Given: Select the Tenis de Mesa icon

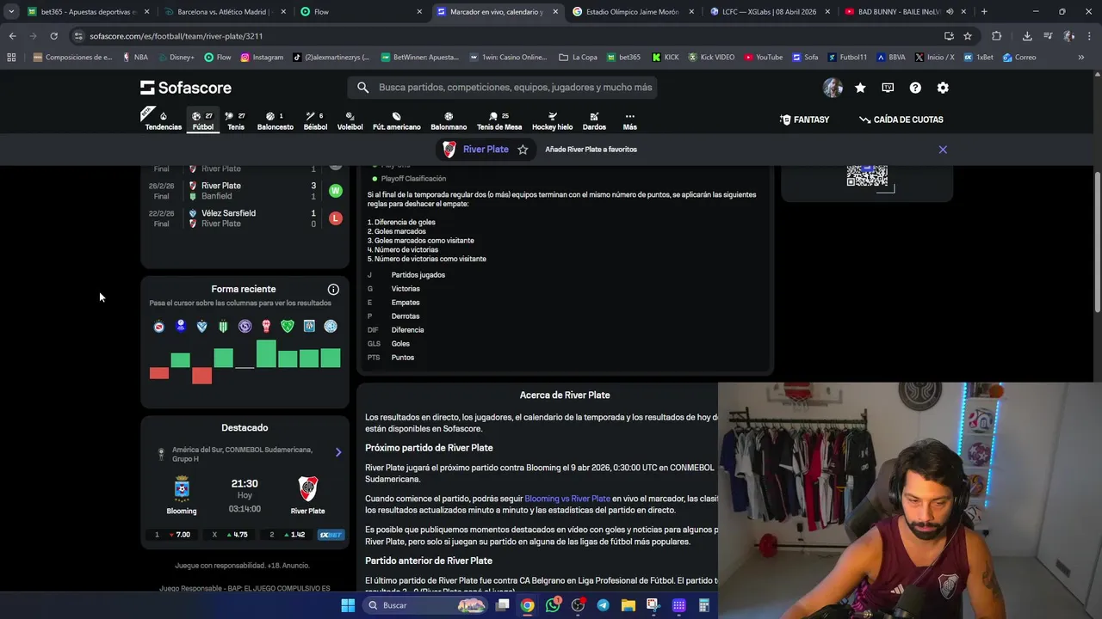Looking at the screenshot, I should pos(499,120).
